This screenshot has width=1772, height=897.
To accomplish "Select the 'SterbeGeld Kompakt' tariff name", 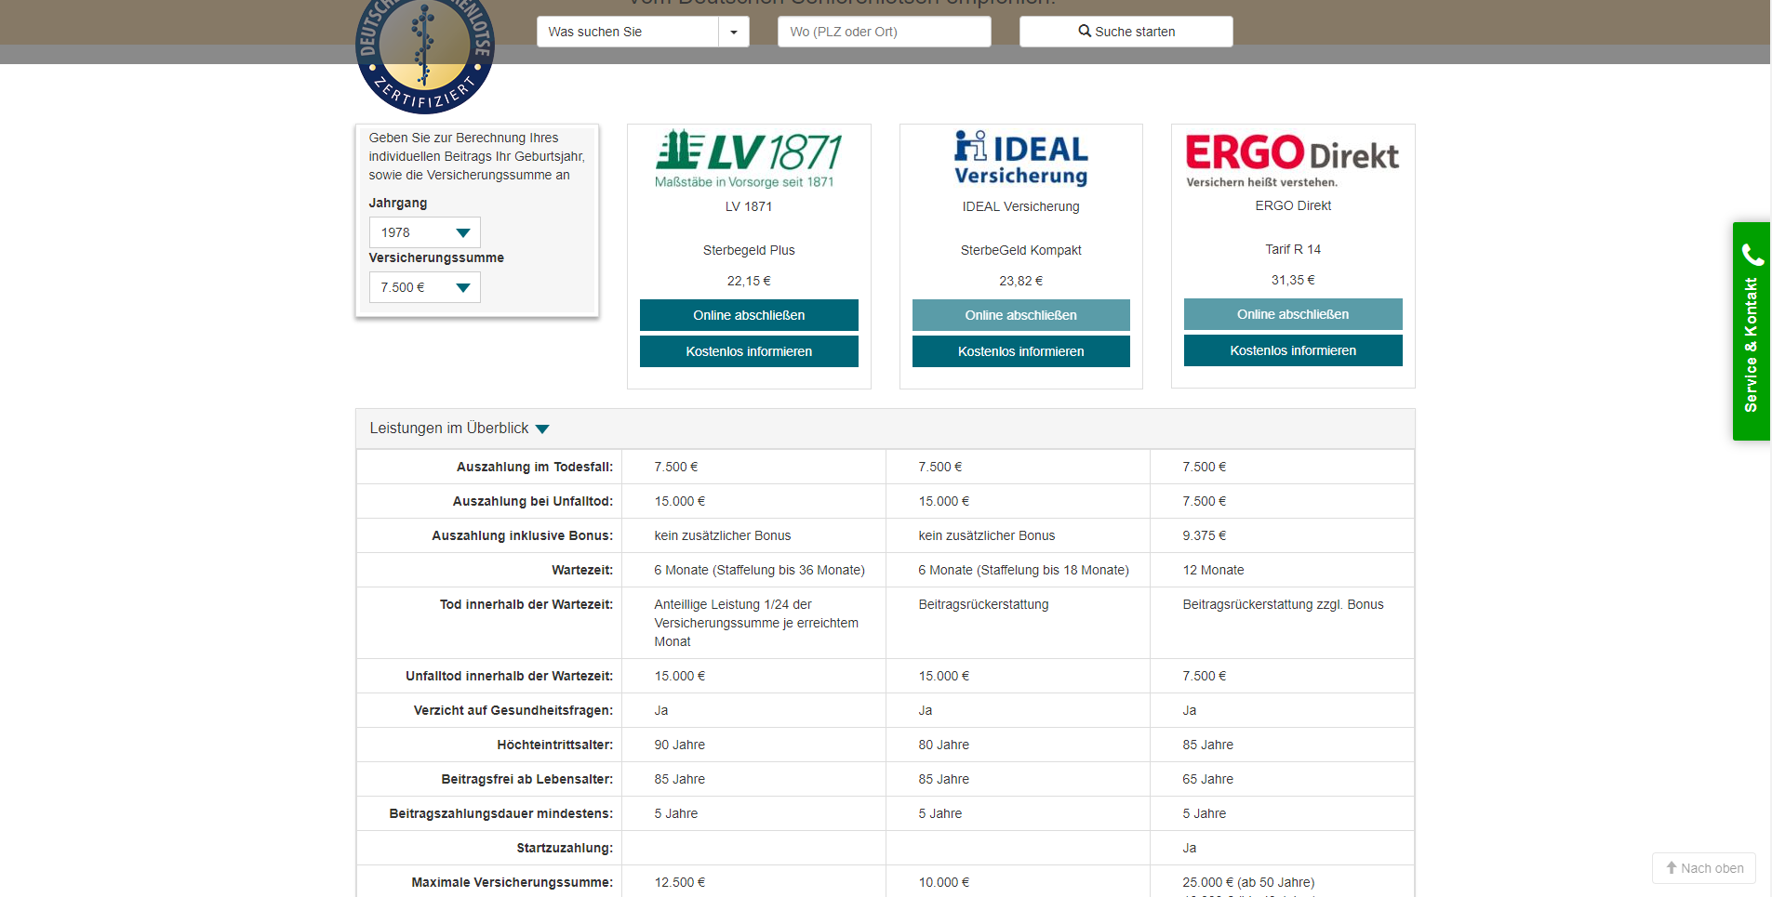I will point(1021,250).
